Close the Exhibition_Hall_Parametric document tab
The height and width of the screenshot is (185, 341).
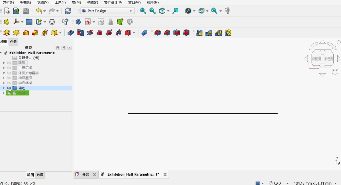pyautogui.click(x=165, y=175)
